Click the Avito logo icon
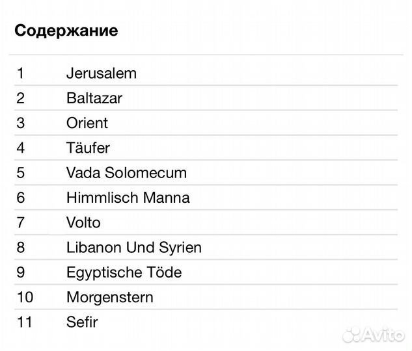The height and width of the screenshot is (351, 412). pyautogui.click(x=352, y=334)
